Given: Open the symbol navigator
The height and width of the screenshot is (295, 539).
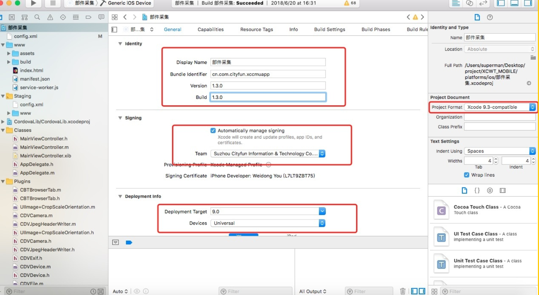Looking at the screenshot, I should (x=24, y=17).
